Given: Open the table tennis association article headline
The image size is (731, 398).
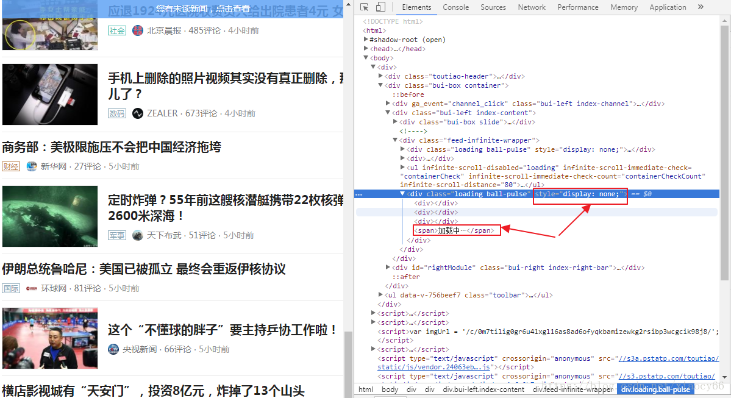Looking at the screenshot, I should coord(223,330).
